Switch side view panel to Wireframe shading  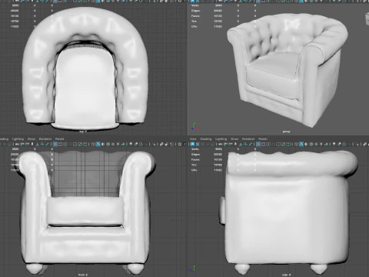(296, 144)
